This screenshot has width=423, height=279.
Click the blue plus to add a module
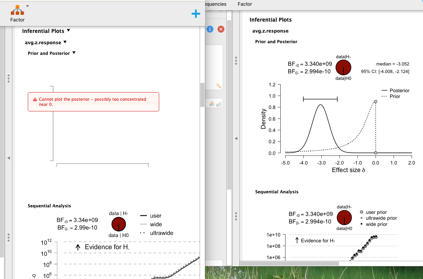[196, 14]
